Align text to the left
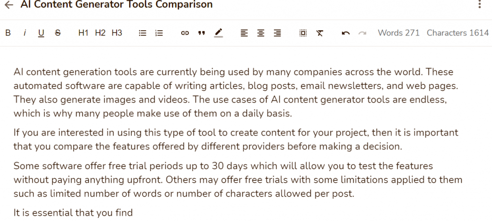This screenshot has height=221, width=492. click(x=244, y=33)
